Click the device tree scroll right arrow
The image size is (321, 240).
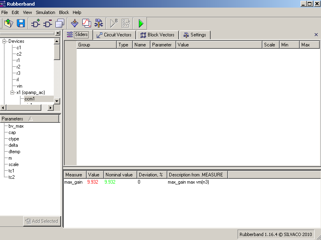[51, 107]
